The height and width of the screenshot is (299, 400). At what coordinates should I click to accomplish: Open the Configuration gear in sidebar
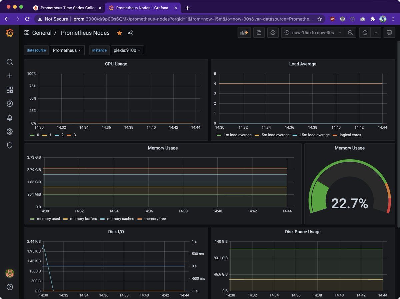click(10, 132)
